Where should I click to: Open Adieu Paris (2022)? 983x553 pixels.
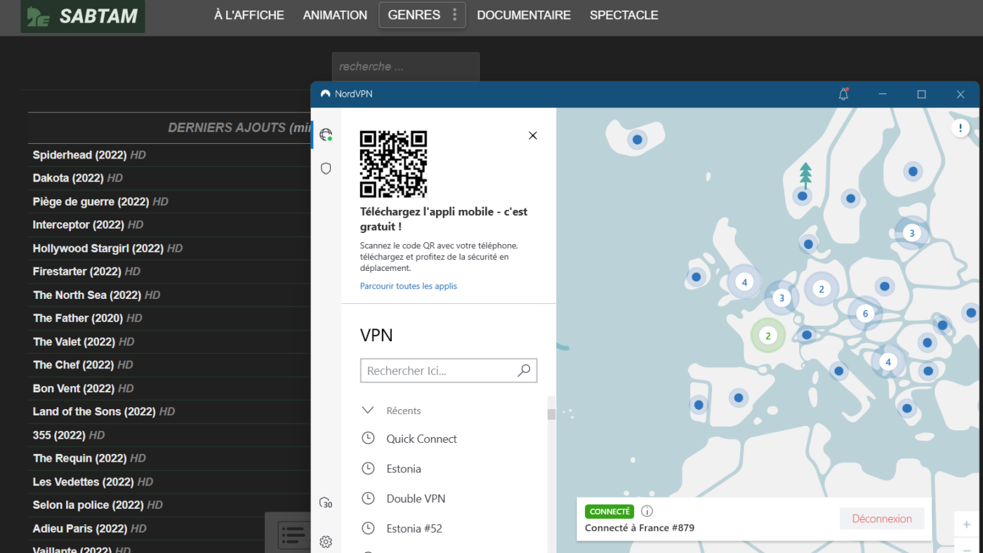pyautogui.click(x=80, y=528)
